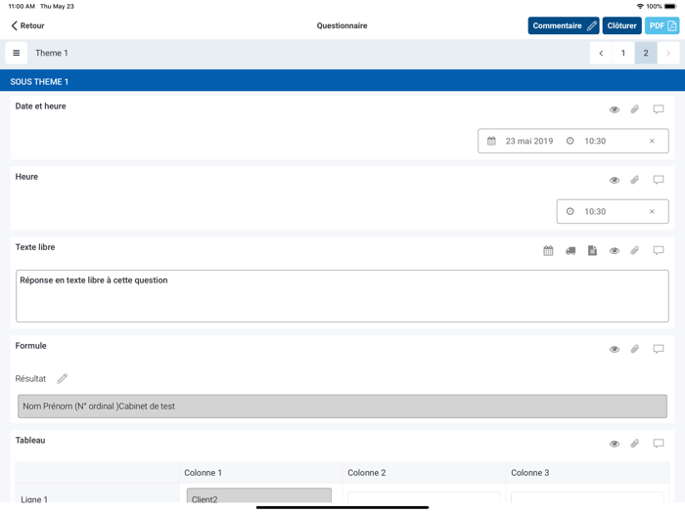685x513 pixels.
Task: Add a comment on the Formule question
Action: click(659, 349)
